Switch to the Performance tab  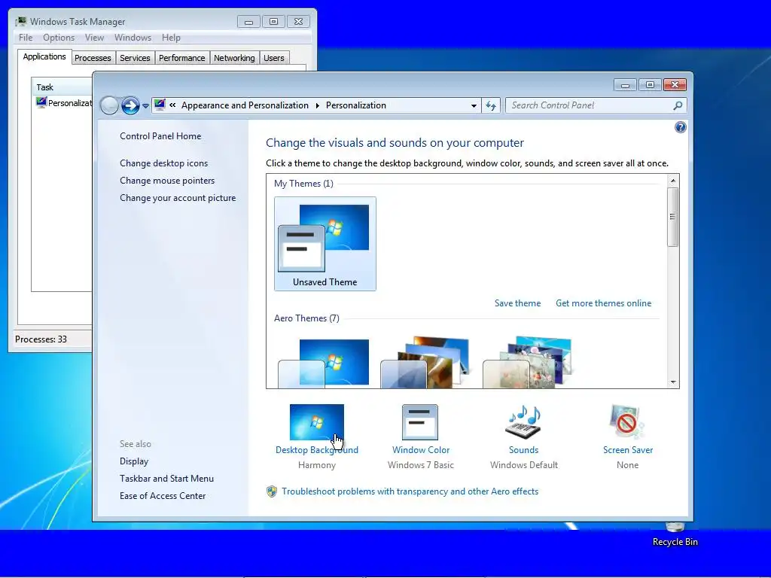181,58
